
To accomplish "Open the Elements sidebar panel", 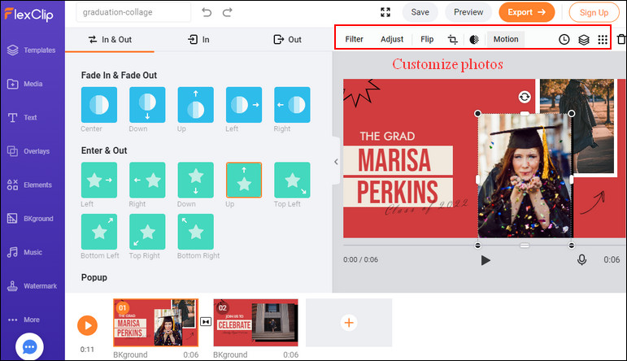I will tap(29, 185).
